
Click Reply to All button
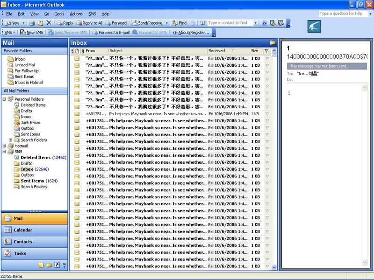pyautogui.click(x=90, y=23)
